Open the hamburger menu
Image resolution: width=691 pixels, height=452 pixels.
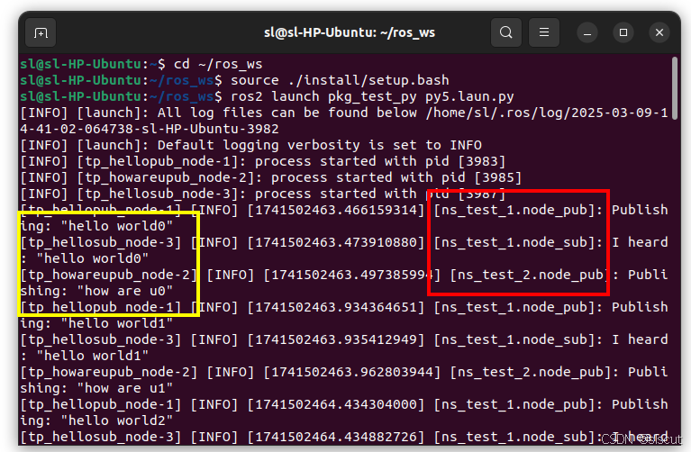coord(544,32)
